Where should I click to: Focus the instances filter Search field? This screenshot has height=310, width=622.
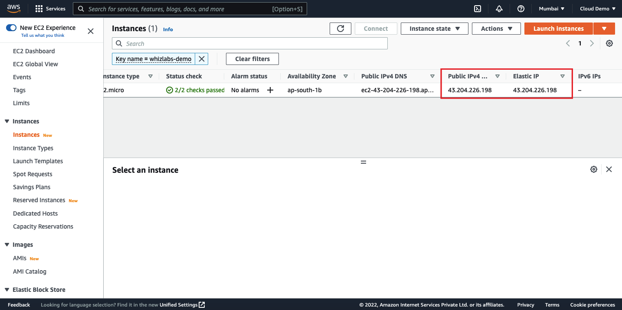point(250,43)
